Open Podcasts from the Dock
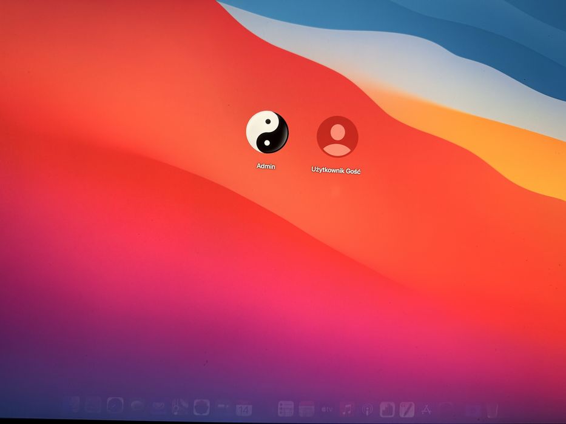566x424 pixels. 367,409
